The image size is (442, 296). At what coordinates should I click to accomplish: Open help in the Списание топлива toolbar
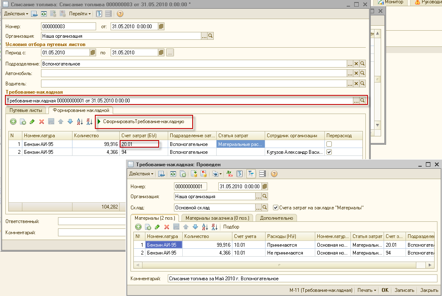120,14
